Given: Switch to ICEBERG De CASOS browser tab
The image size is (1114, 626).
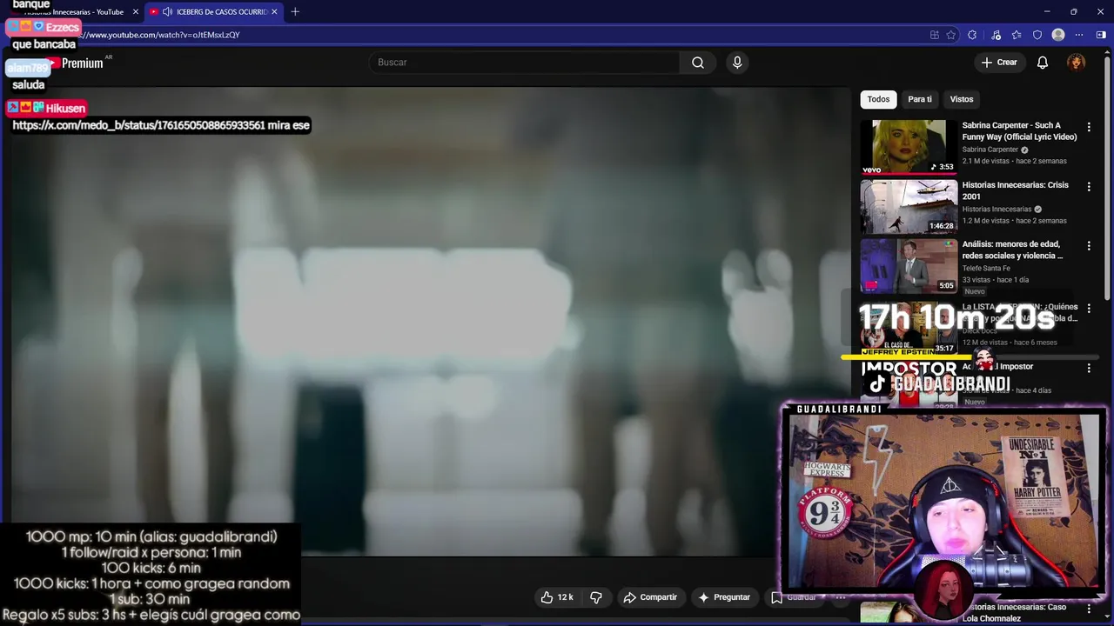Looking at the screenshot, I should point(214,12).
